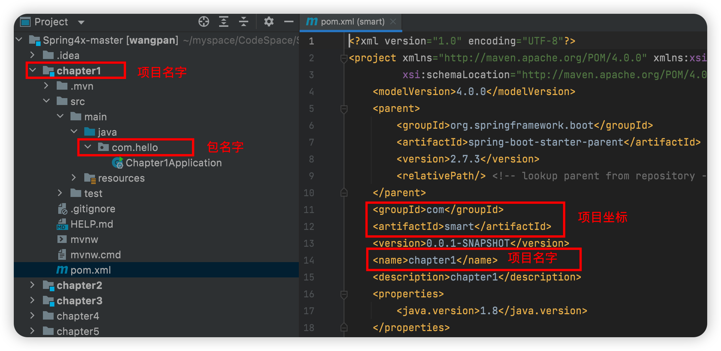Screen dimensions: 721x351
Task: Hide the Project tool window
Action: click(289, 21)
